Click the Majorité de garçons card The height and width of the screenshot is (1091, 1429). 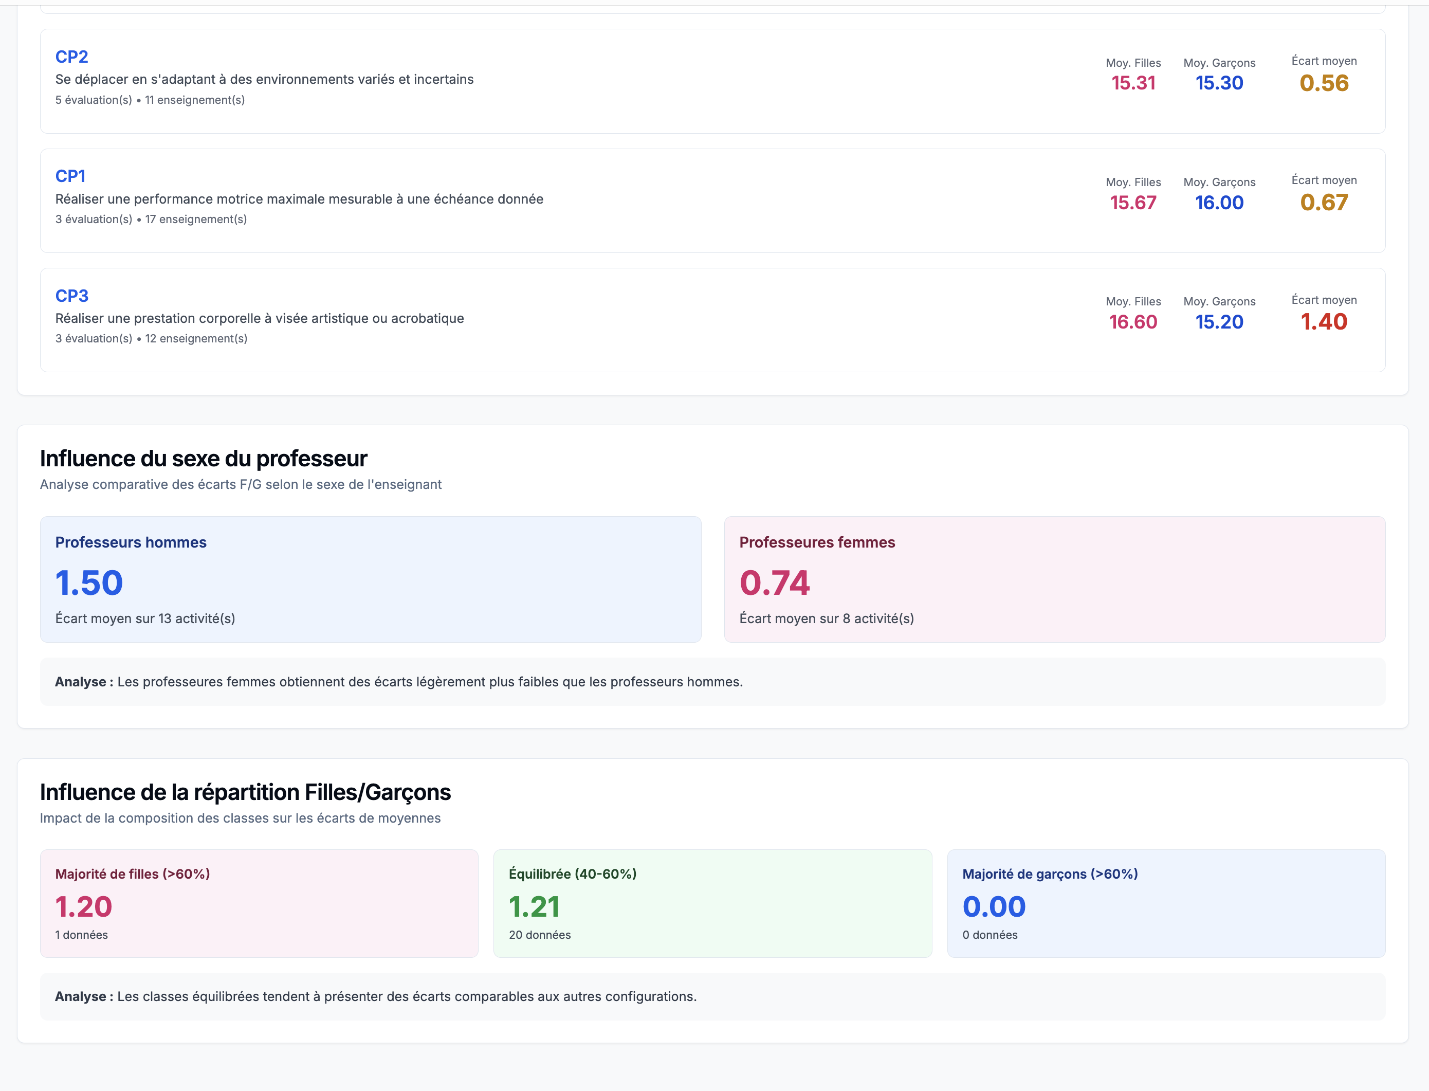pyautogui.click(x=1166, y=903)
